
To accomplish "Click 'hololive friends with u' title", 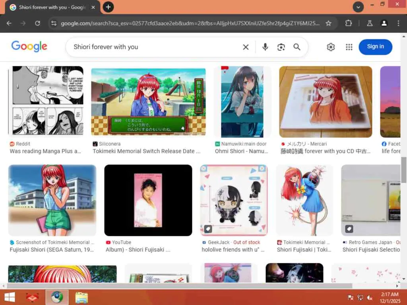I will pyautogui.click(x=233, y=250).
